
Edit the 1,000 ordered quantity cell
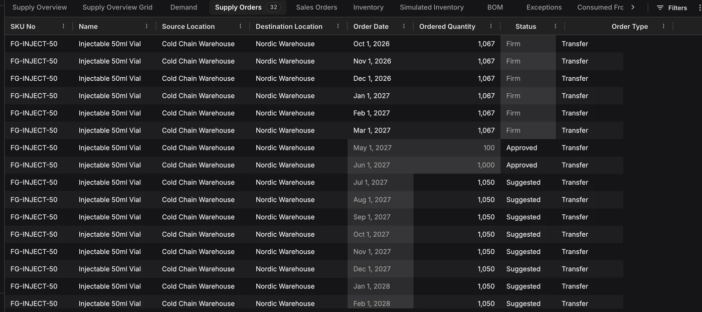pyautogui.click(x=457, y=165)
